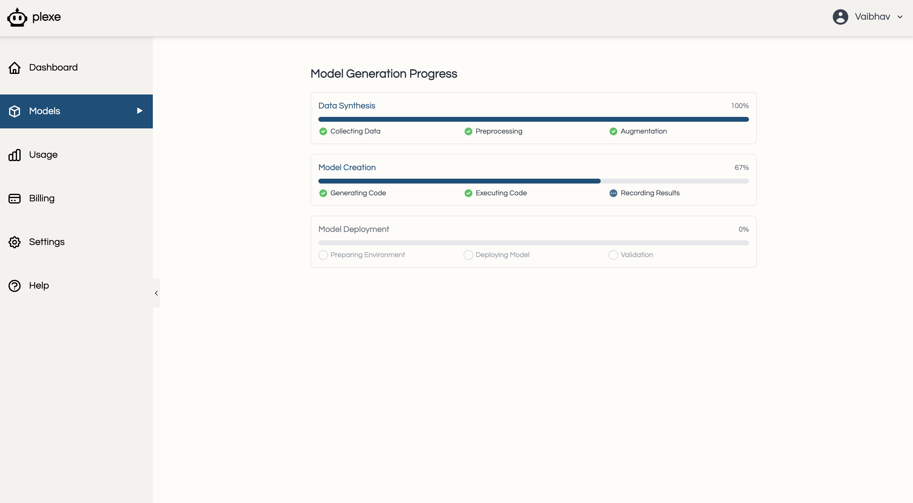This screenshot has height=503, width=913.
Task: Open the Vaibhav account dropdown chevron
Action: pyautogui.click(x=900, y=17)
